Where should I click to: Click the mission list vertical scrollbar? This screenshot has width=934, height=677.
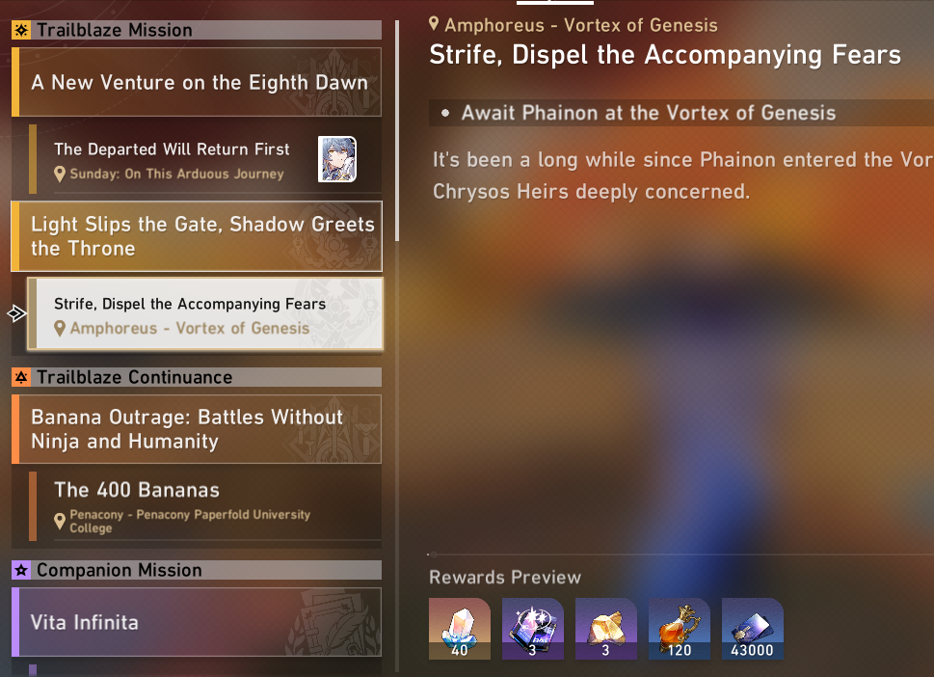[397, 131]
